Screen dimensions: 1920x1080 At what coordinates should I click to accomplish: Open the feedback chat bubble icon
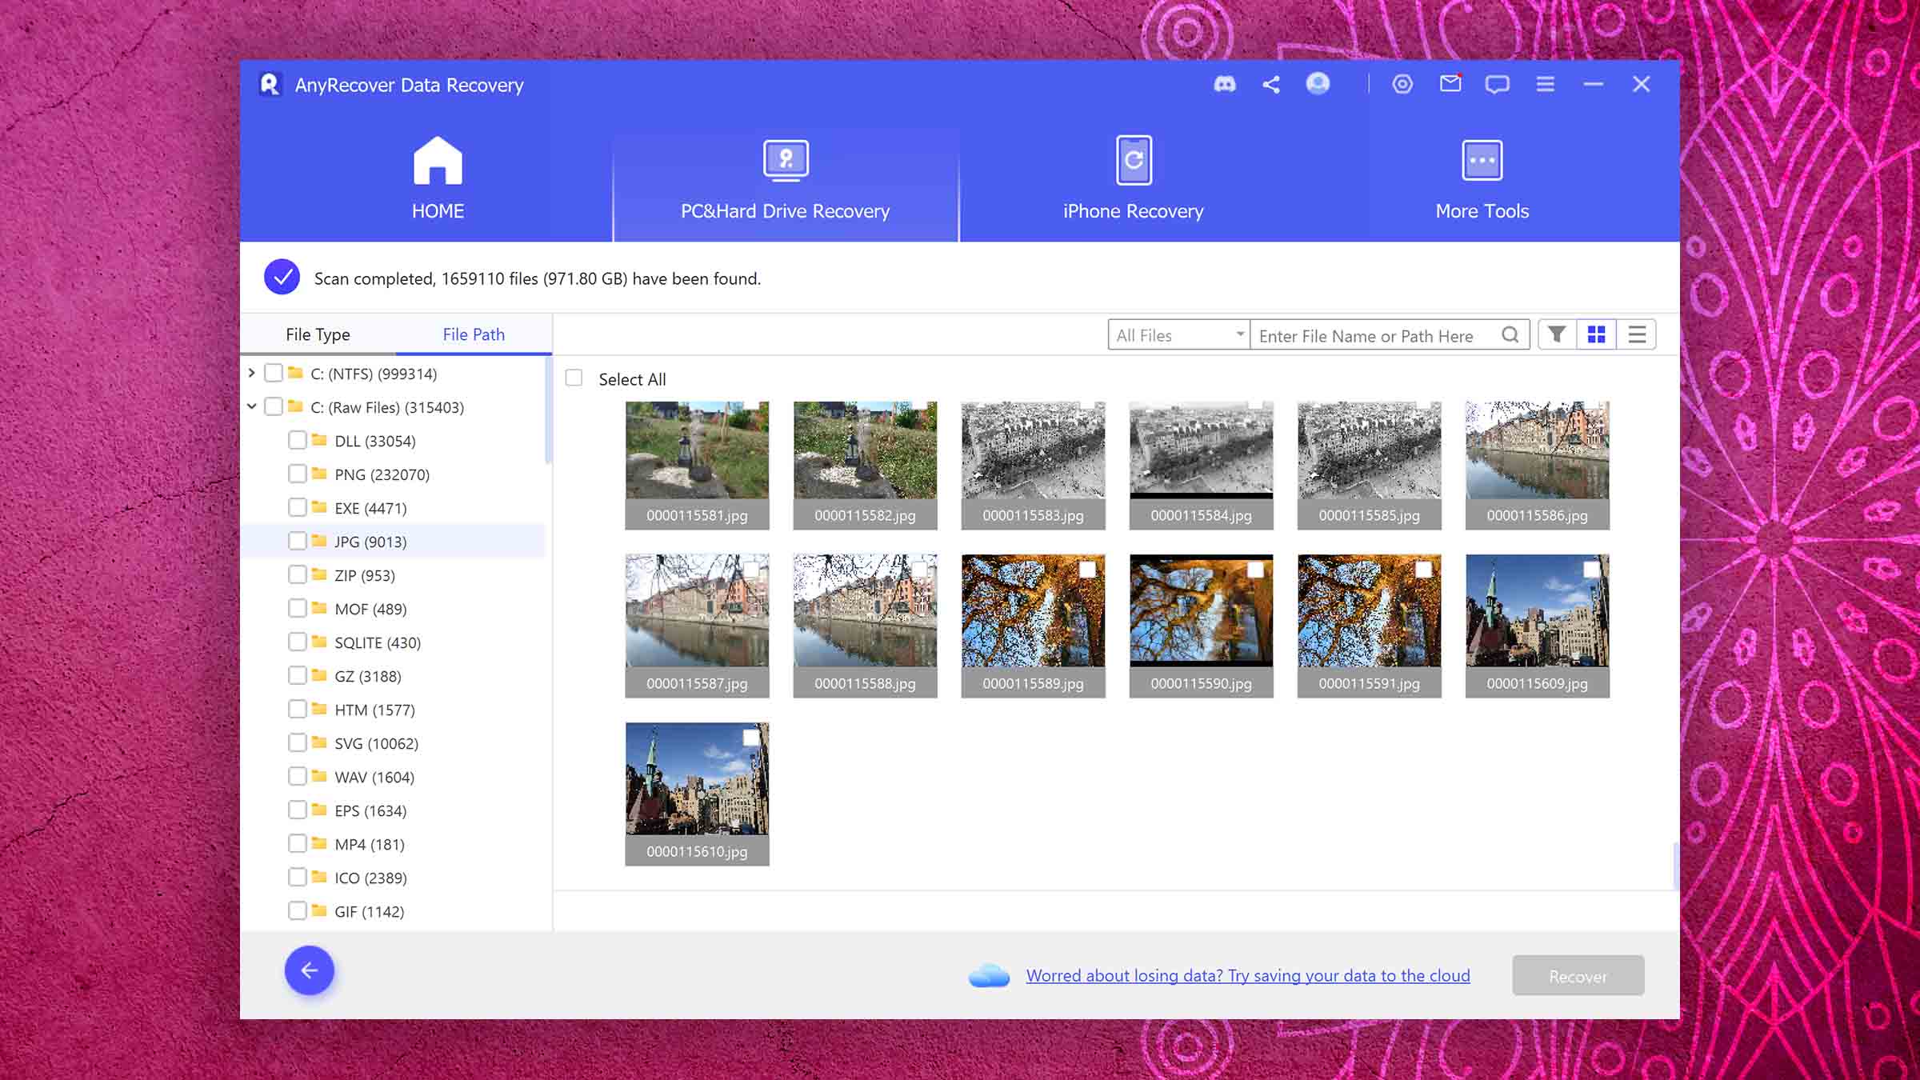(1497, 84)
